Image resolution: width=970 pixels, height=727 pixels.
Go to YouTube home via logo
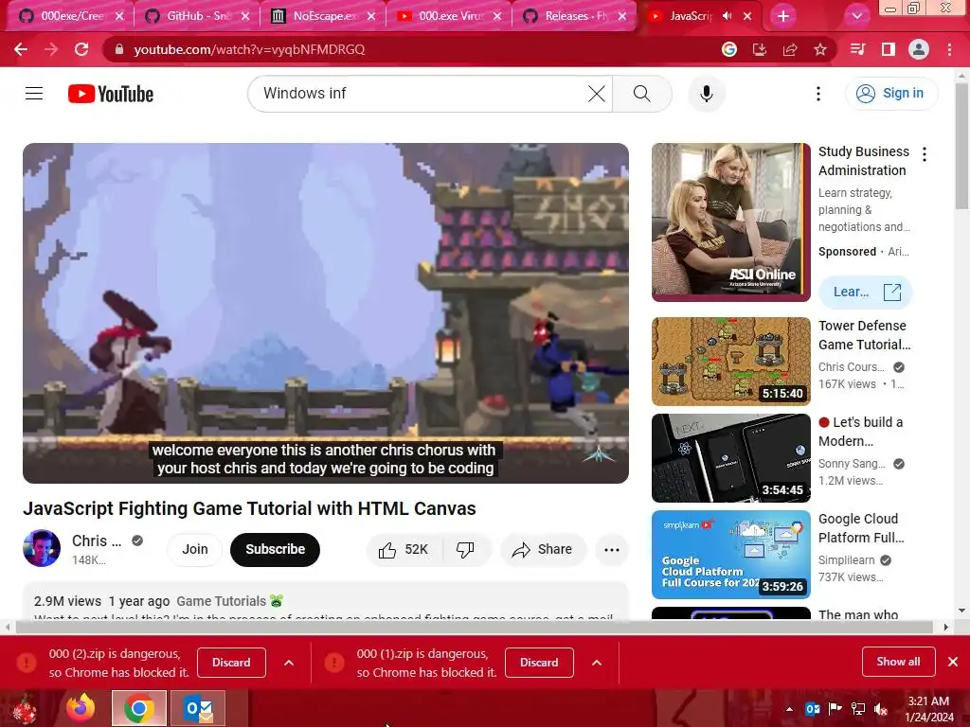(111, 94)
